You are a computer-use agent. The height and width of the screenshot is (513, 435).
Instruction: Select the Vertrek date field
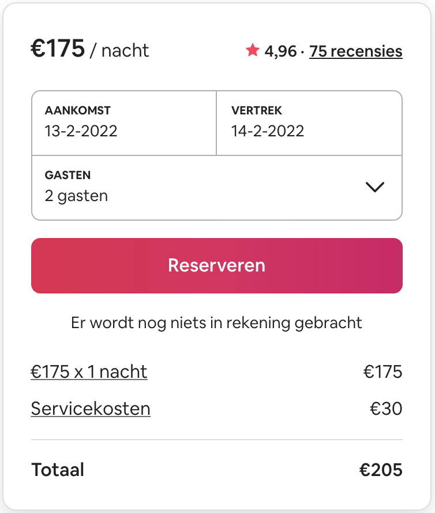[x=309, y=123]
